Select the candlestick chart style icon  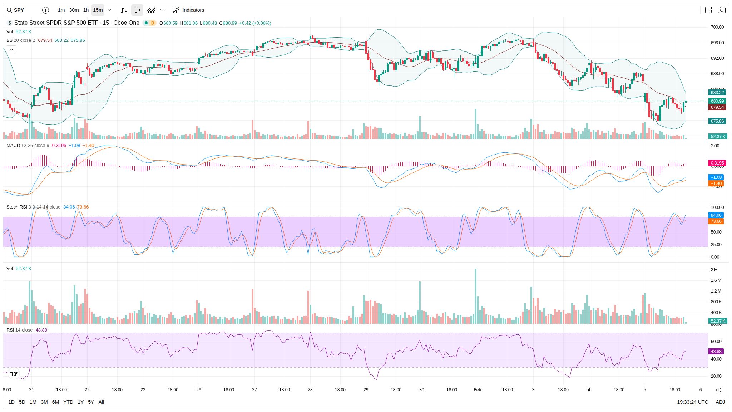137,10
